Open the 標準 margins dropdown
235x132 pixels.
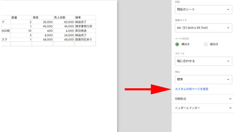(x=204, y=79)
